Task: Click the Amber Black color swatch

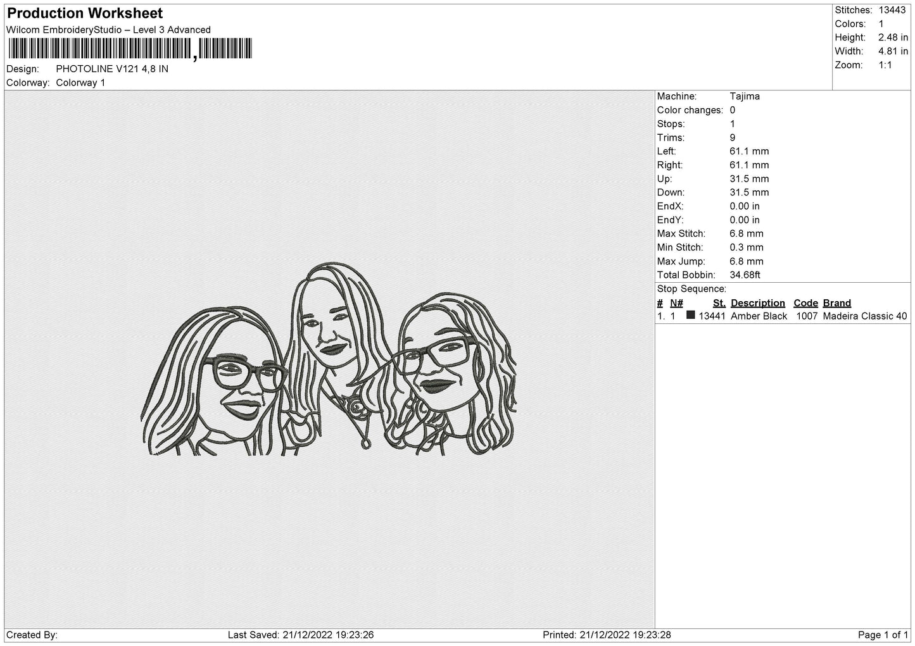Action: [691, 315]
